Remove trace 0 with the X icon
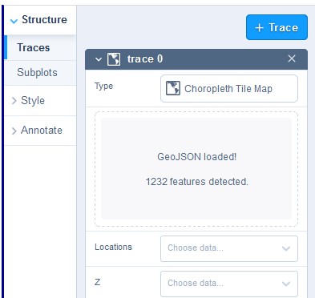Screen dimensions: 315x298 [292, 58]
